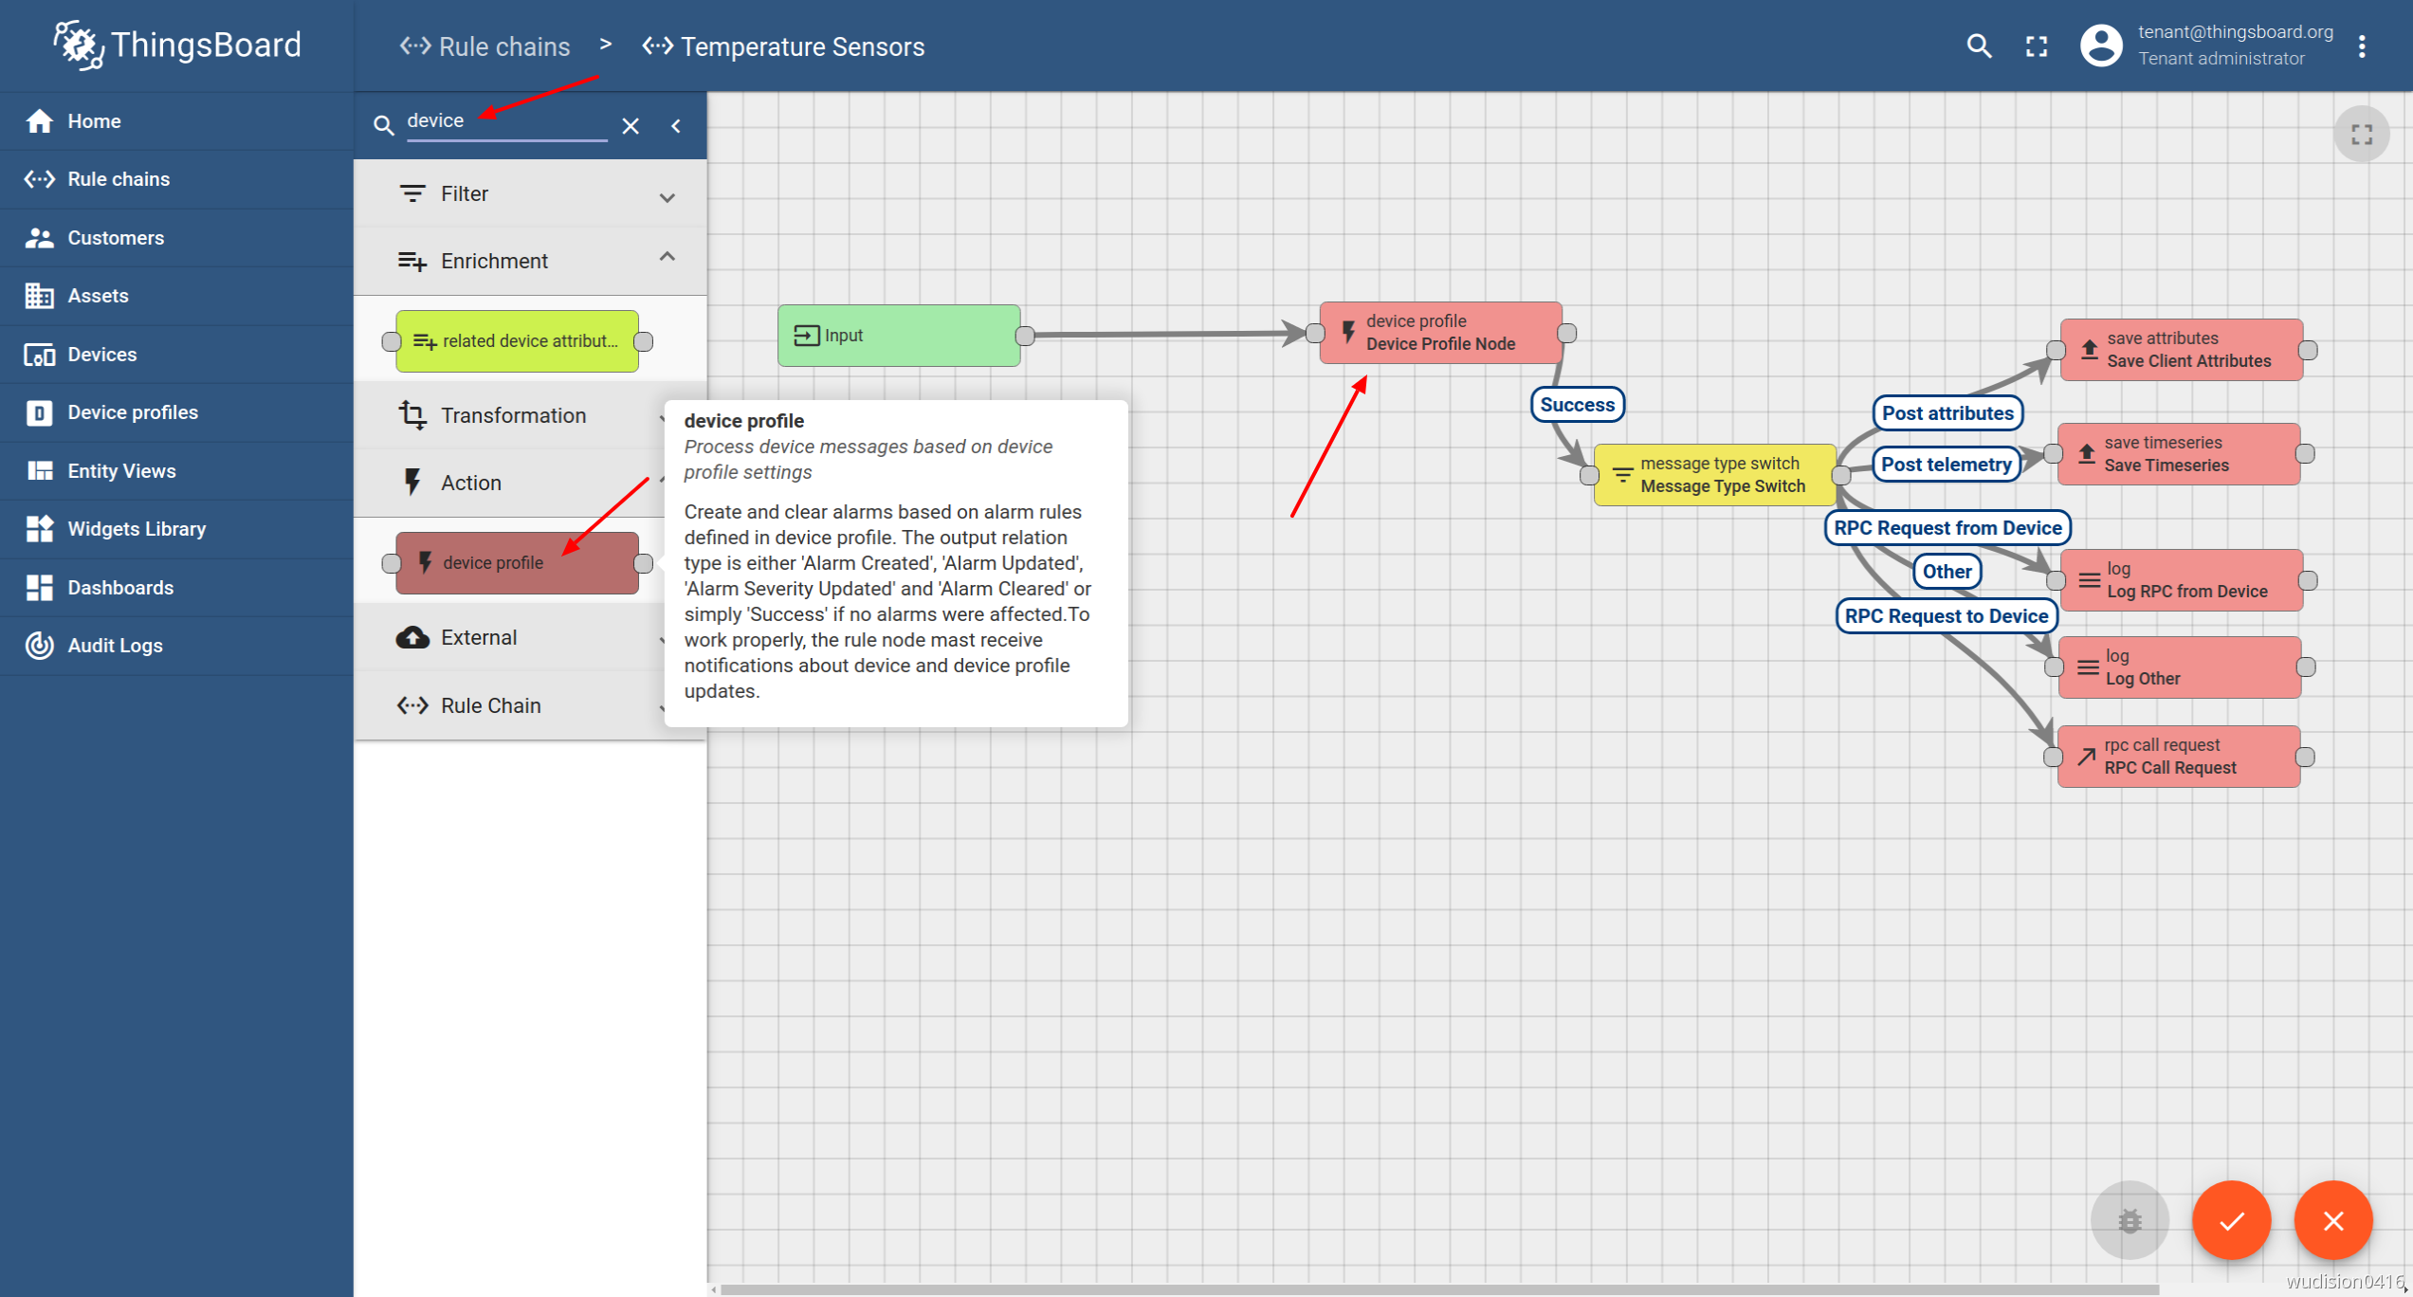Screen dimensions: 2413x1297
Task: Click the device search input field
Action: coord(505,121)
